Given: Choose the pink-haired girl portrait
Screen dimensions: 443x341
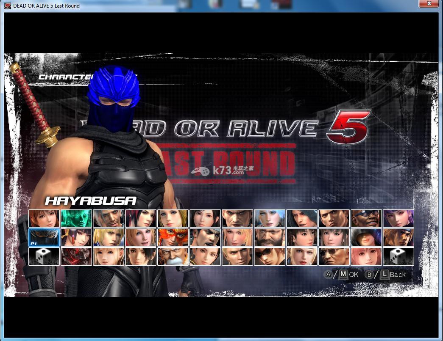Looking at the screenshot, I should click(366, 256).
